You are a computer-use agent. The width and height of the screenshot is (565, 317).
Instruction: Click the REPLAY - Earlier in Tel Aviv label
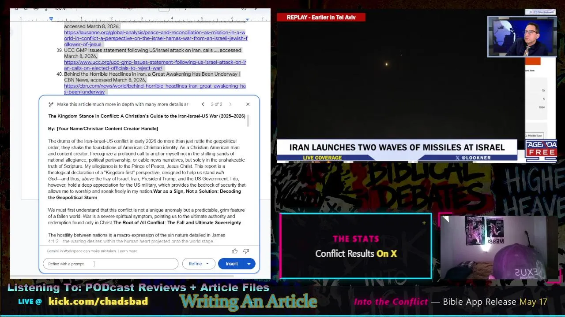coord(321,17)
